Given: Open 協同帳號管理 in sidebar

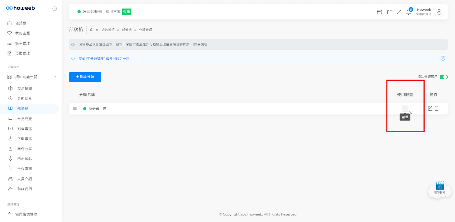Looking at the screenshot, I should click(x=26, y=214).
